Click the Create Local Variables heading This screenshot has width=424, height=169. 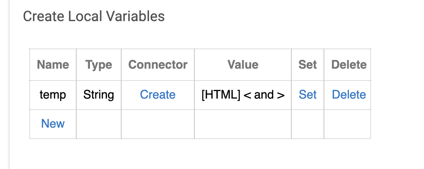(x=94, y=16)
